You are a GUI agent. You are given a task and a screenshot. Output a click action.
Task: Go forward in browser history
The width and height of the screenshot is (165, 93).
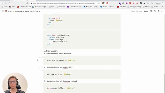[6, 3]
